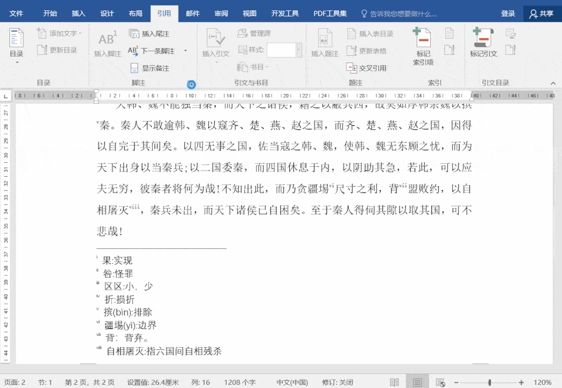562x388 pixels.
Task: Click the 共享 share button
Action: (542, 14)
